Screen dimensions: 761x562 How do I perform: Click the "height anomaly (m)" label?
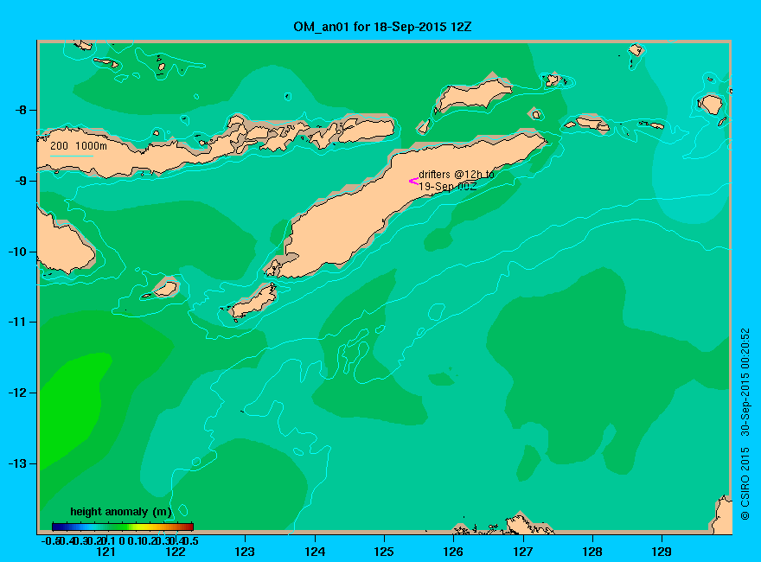(121, 512)
